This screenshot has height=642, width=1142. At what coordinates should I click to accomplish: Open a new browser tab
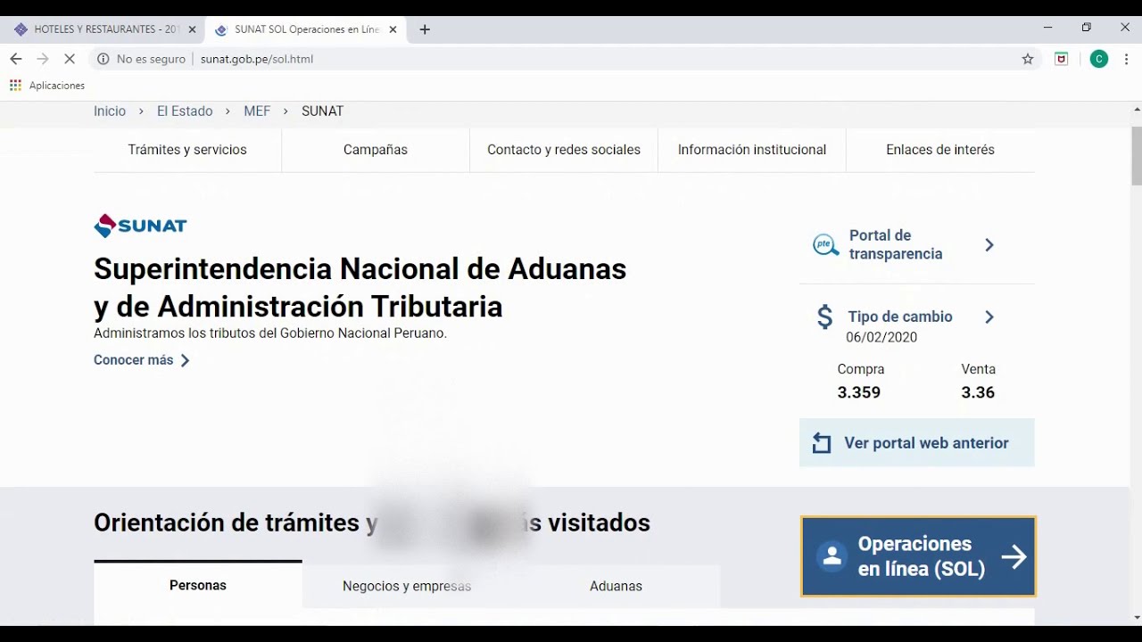coord(425,29)
